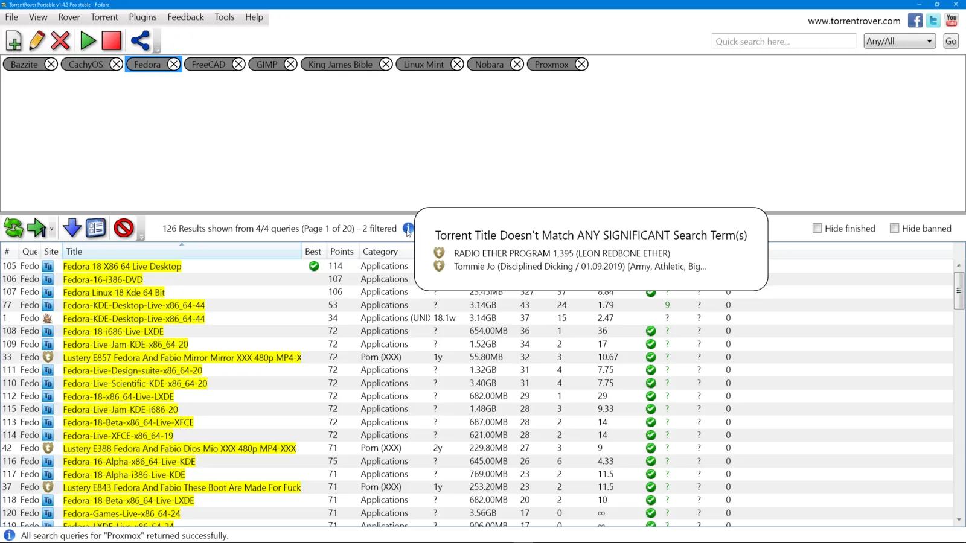Screen dimensions: 966x543
Task: Click the blue Share icon
Action: (140, 41)
